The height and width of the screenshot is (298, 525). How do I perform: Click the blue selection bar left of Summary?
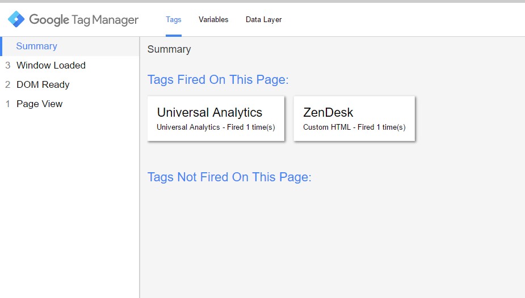click(2, 46)
